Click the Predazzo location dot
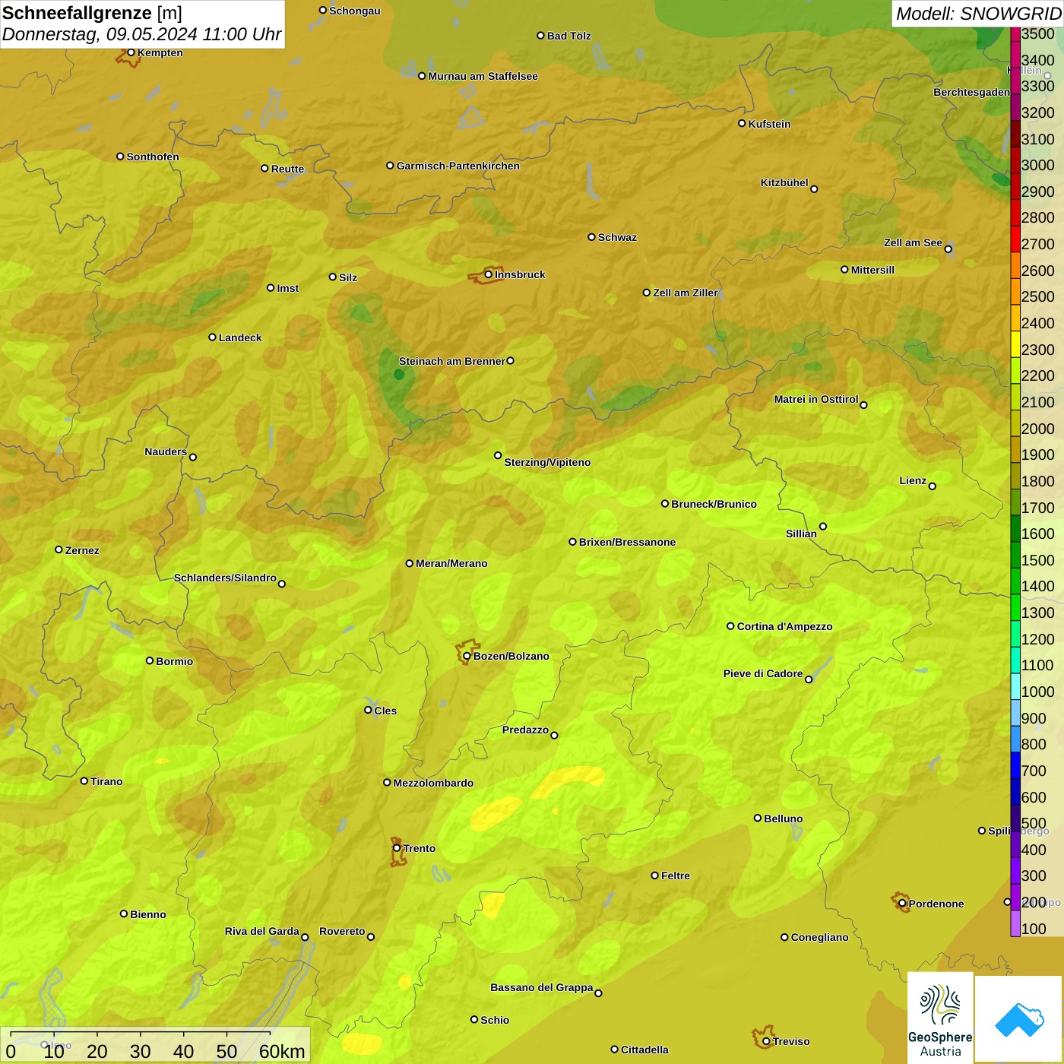Screen dimensions: 1064x1064 pos(554,735)
